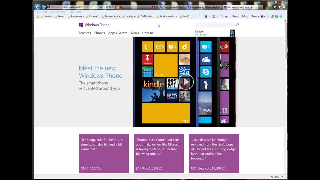Expand the Install1 favorites folder
The width and height of the screenshot is (320, 180).
click(185, 16)
